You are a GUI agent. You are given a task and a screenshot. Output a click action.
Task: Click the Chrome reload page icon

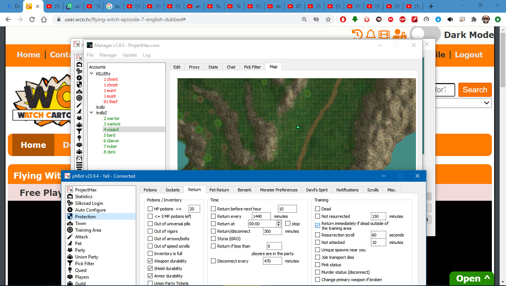pyautogui.click(x=32, y=19)
